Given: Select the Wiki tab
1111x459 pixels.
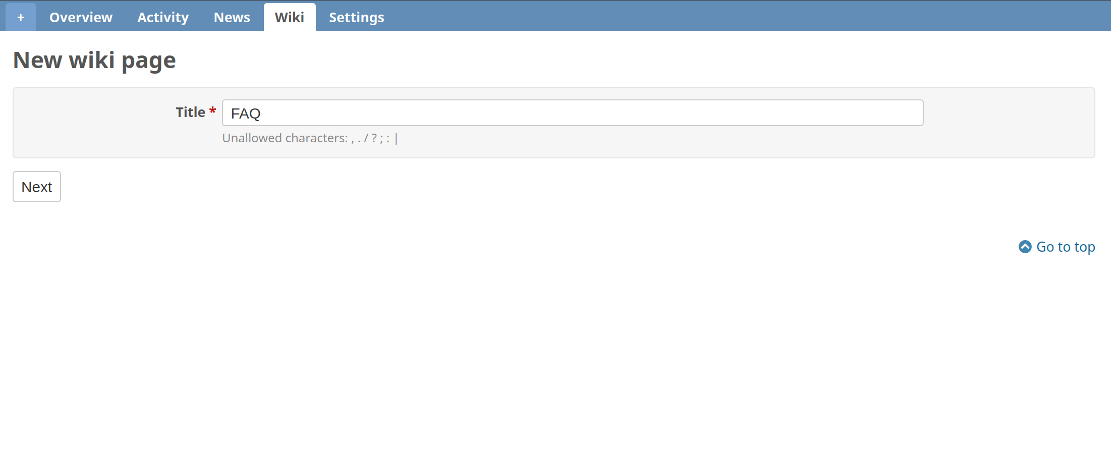Looking at the screenshot, I should pyautogui.click(x=289, y=17).
